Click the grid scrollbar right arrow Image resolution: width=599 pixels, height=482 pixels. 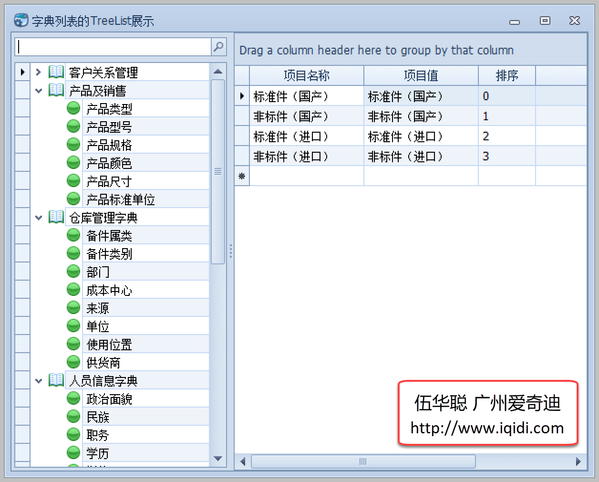[x=578, y=461]
